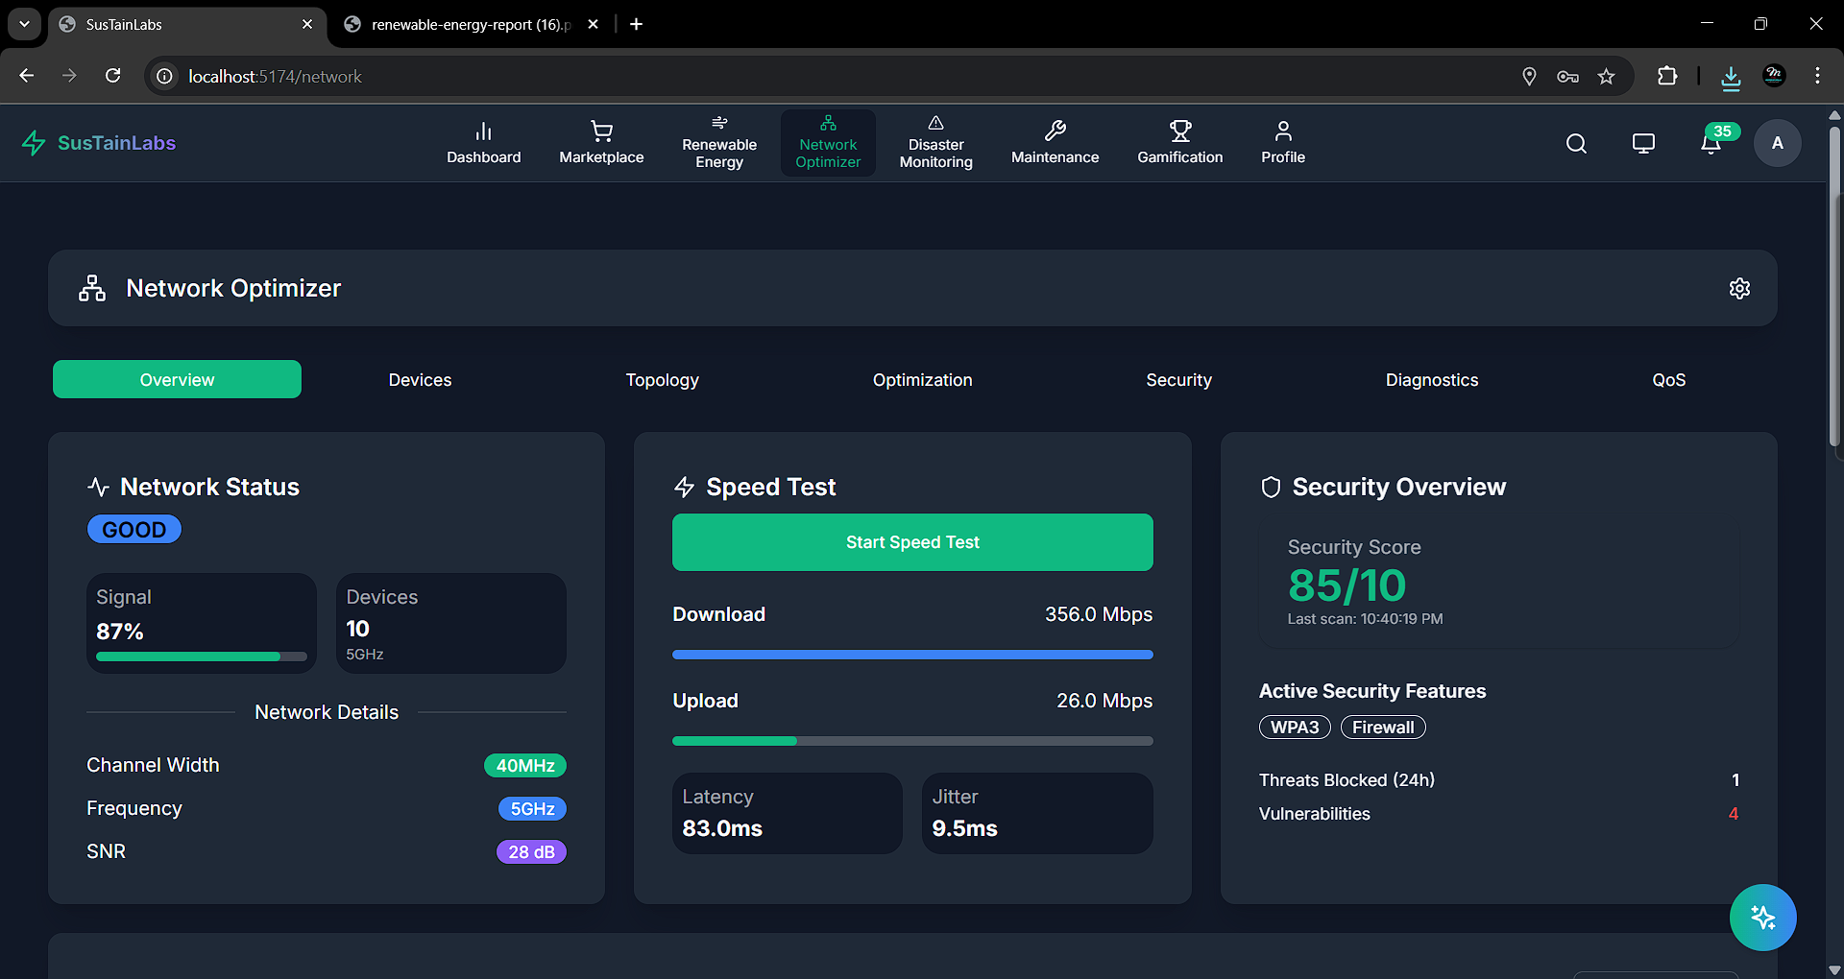Click Threats Blocked (24h) row
Image resolution: width=1844 pixels, height=979 pixels.
pos(1498,780)
